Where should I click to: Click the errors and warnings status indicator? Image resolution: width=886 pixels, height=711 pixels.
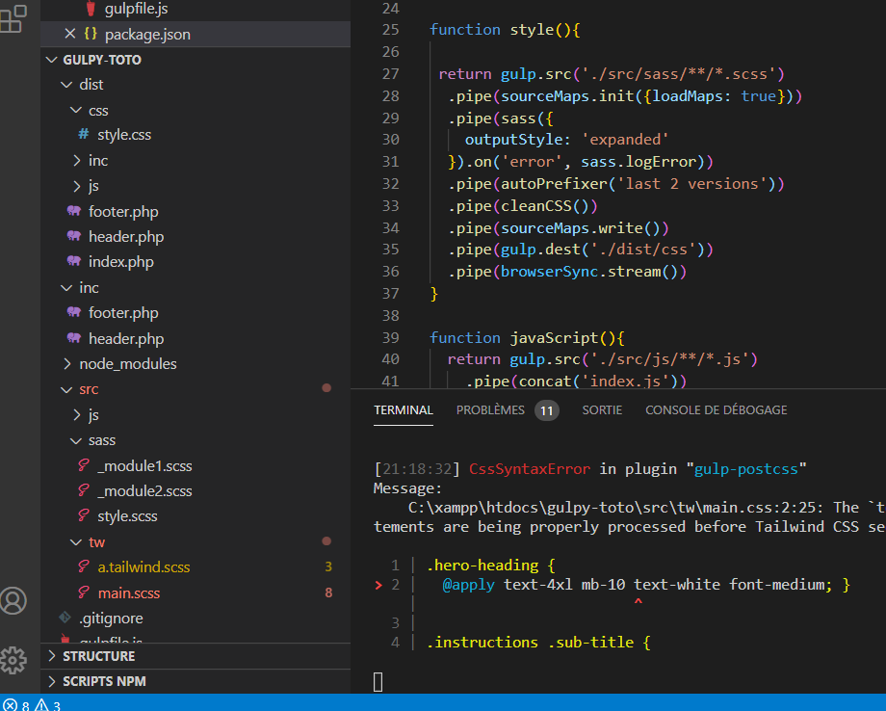point(32,705)
